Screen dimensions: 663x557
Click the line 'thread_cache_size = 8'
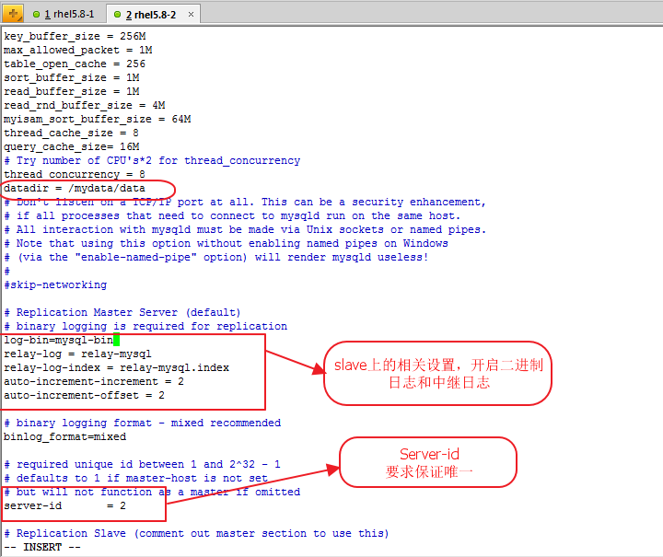point(71,133)
